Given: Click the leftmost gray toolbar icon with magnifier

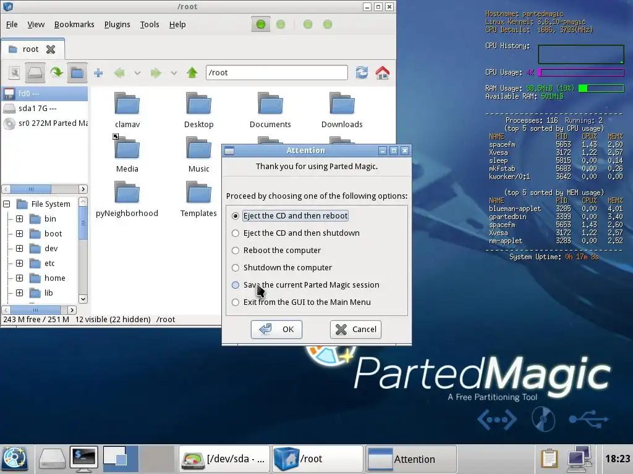Looking at the screenshot, I should coord(15,73).
